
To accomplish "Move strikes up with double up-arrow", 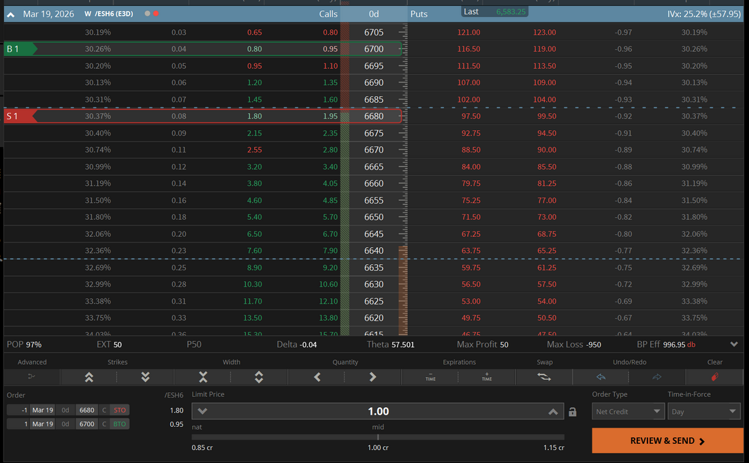I will point(89,377).
